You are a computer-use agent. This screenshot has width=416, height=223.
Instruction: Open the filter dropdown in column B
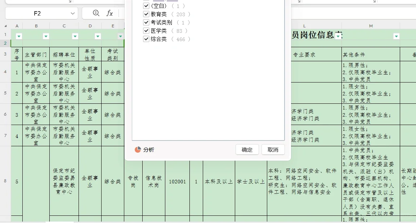46,36
